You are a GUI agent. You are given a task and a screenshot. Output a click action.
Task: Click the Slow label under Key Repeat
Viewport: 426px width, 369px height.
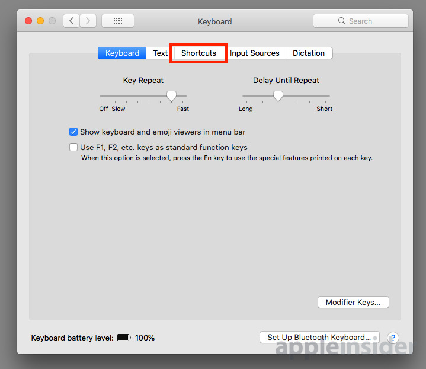coord(118,109)
